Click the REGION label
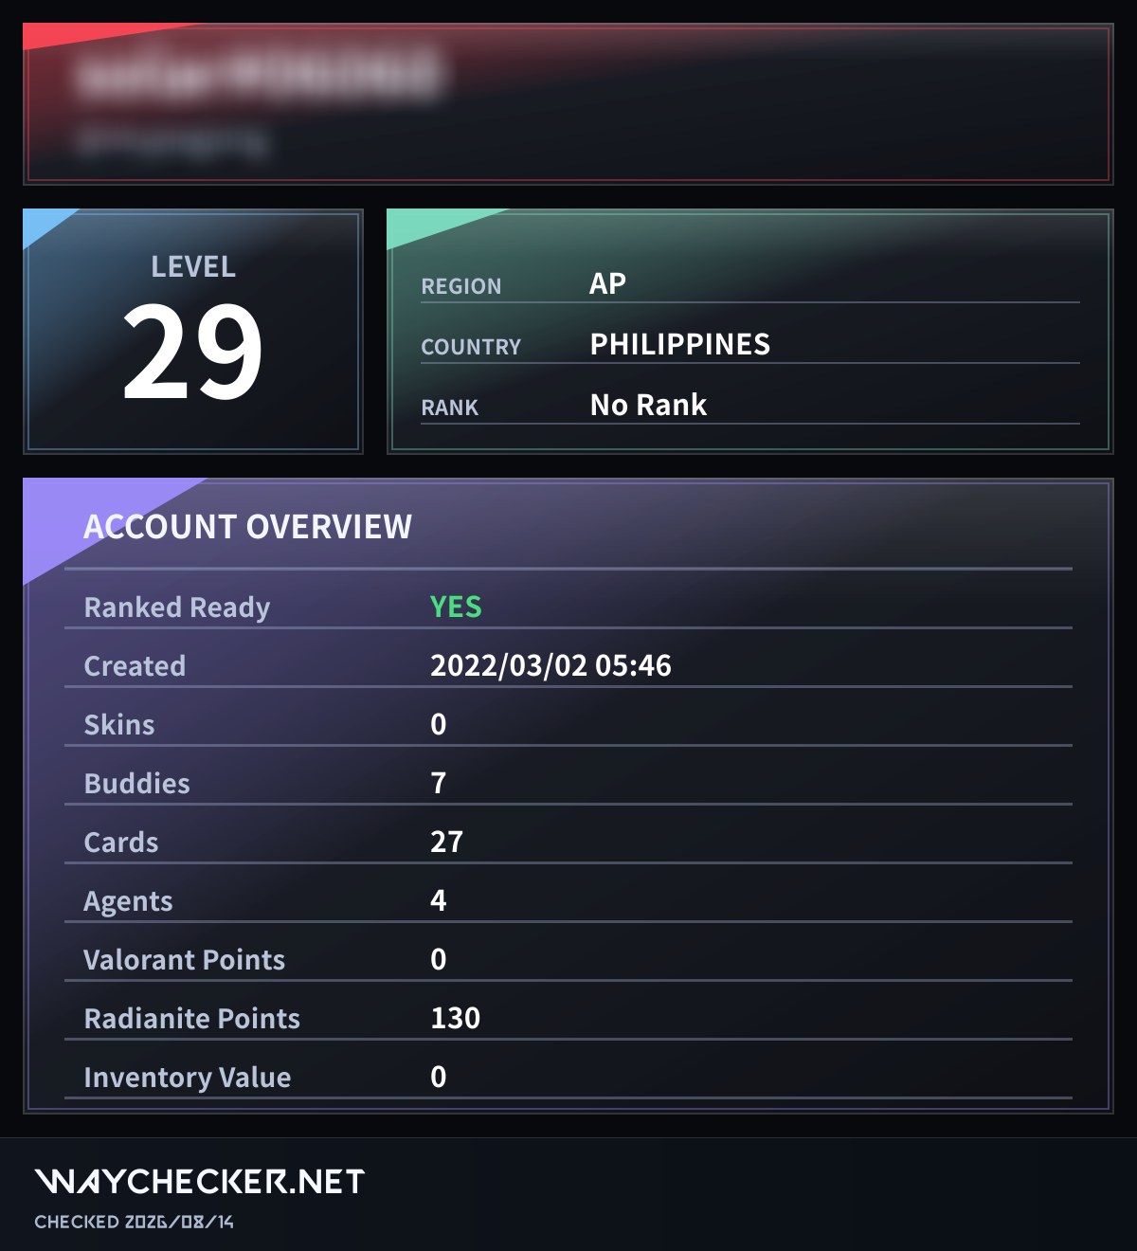The width and height of the screenshot is (1137, 1251). (x=461, y=286)
